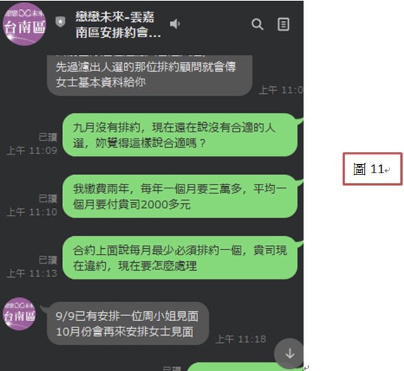
Task: Select the gray reply 9/9已有安排一位周小姐見面
Action: [x=128, y=324]
